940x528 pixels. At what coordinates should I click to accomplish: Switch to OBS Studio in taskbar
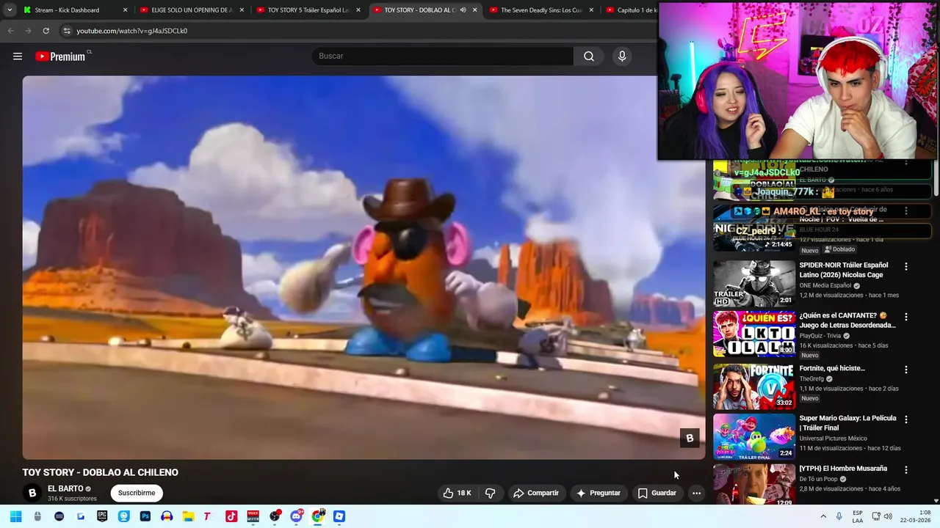pos(275,516)
